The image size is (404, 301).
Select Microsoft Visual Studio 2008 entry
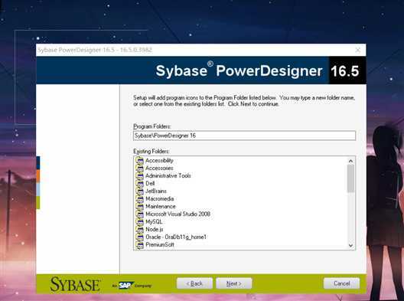[x=178, y=214]
